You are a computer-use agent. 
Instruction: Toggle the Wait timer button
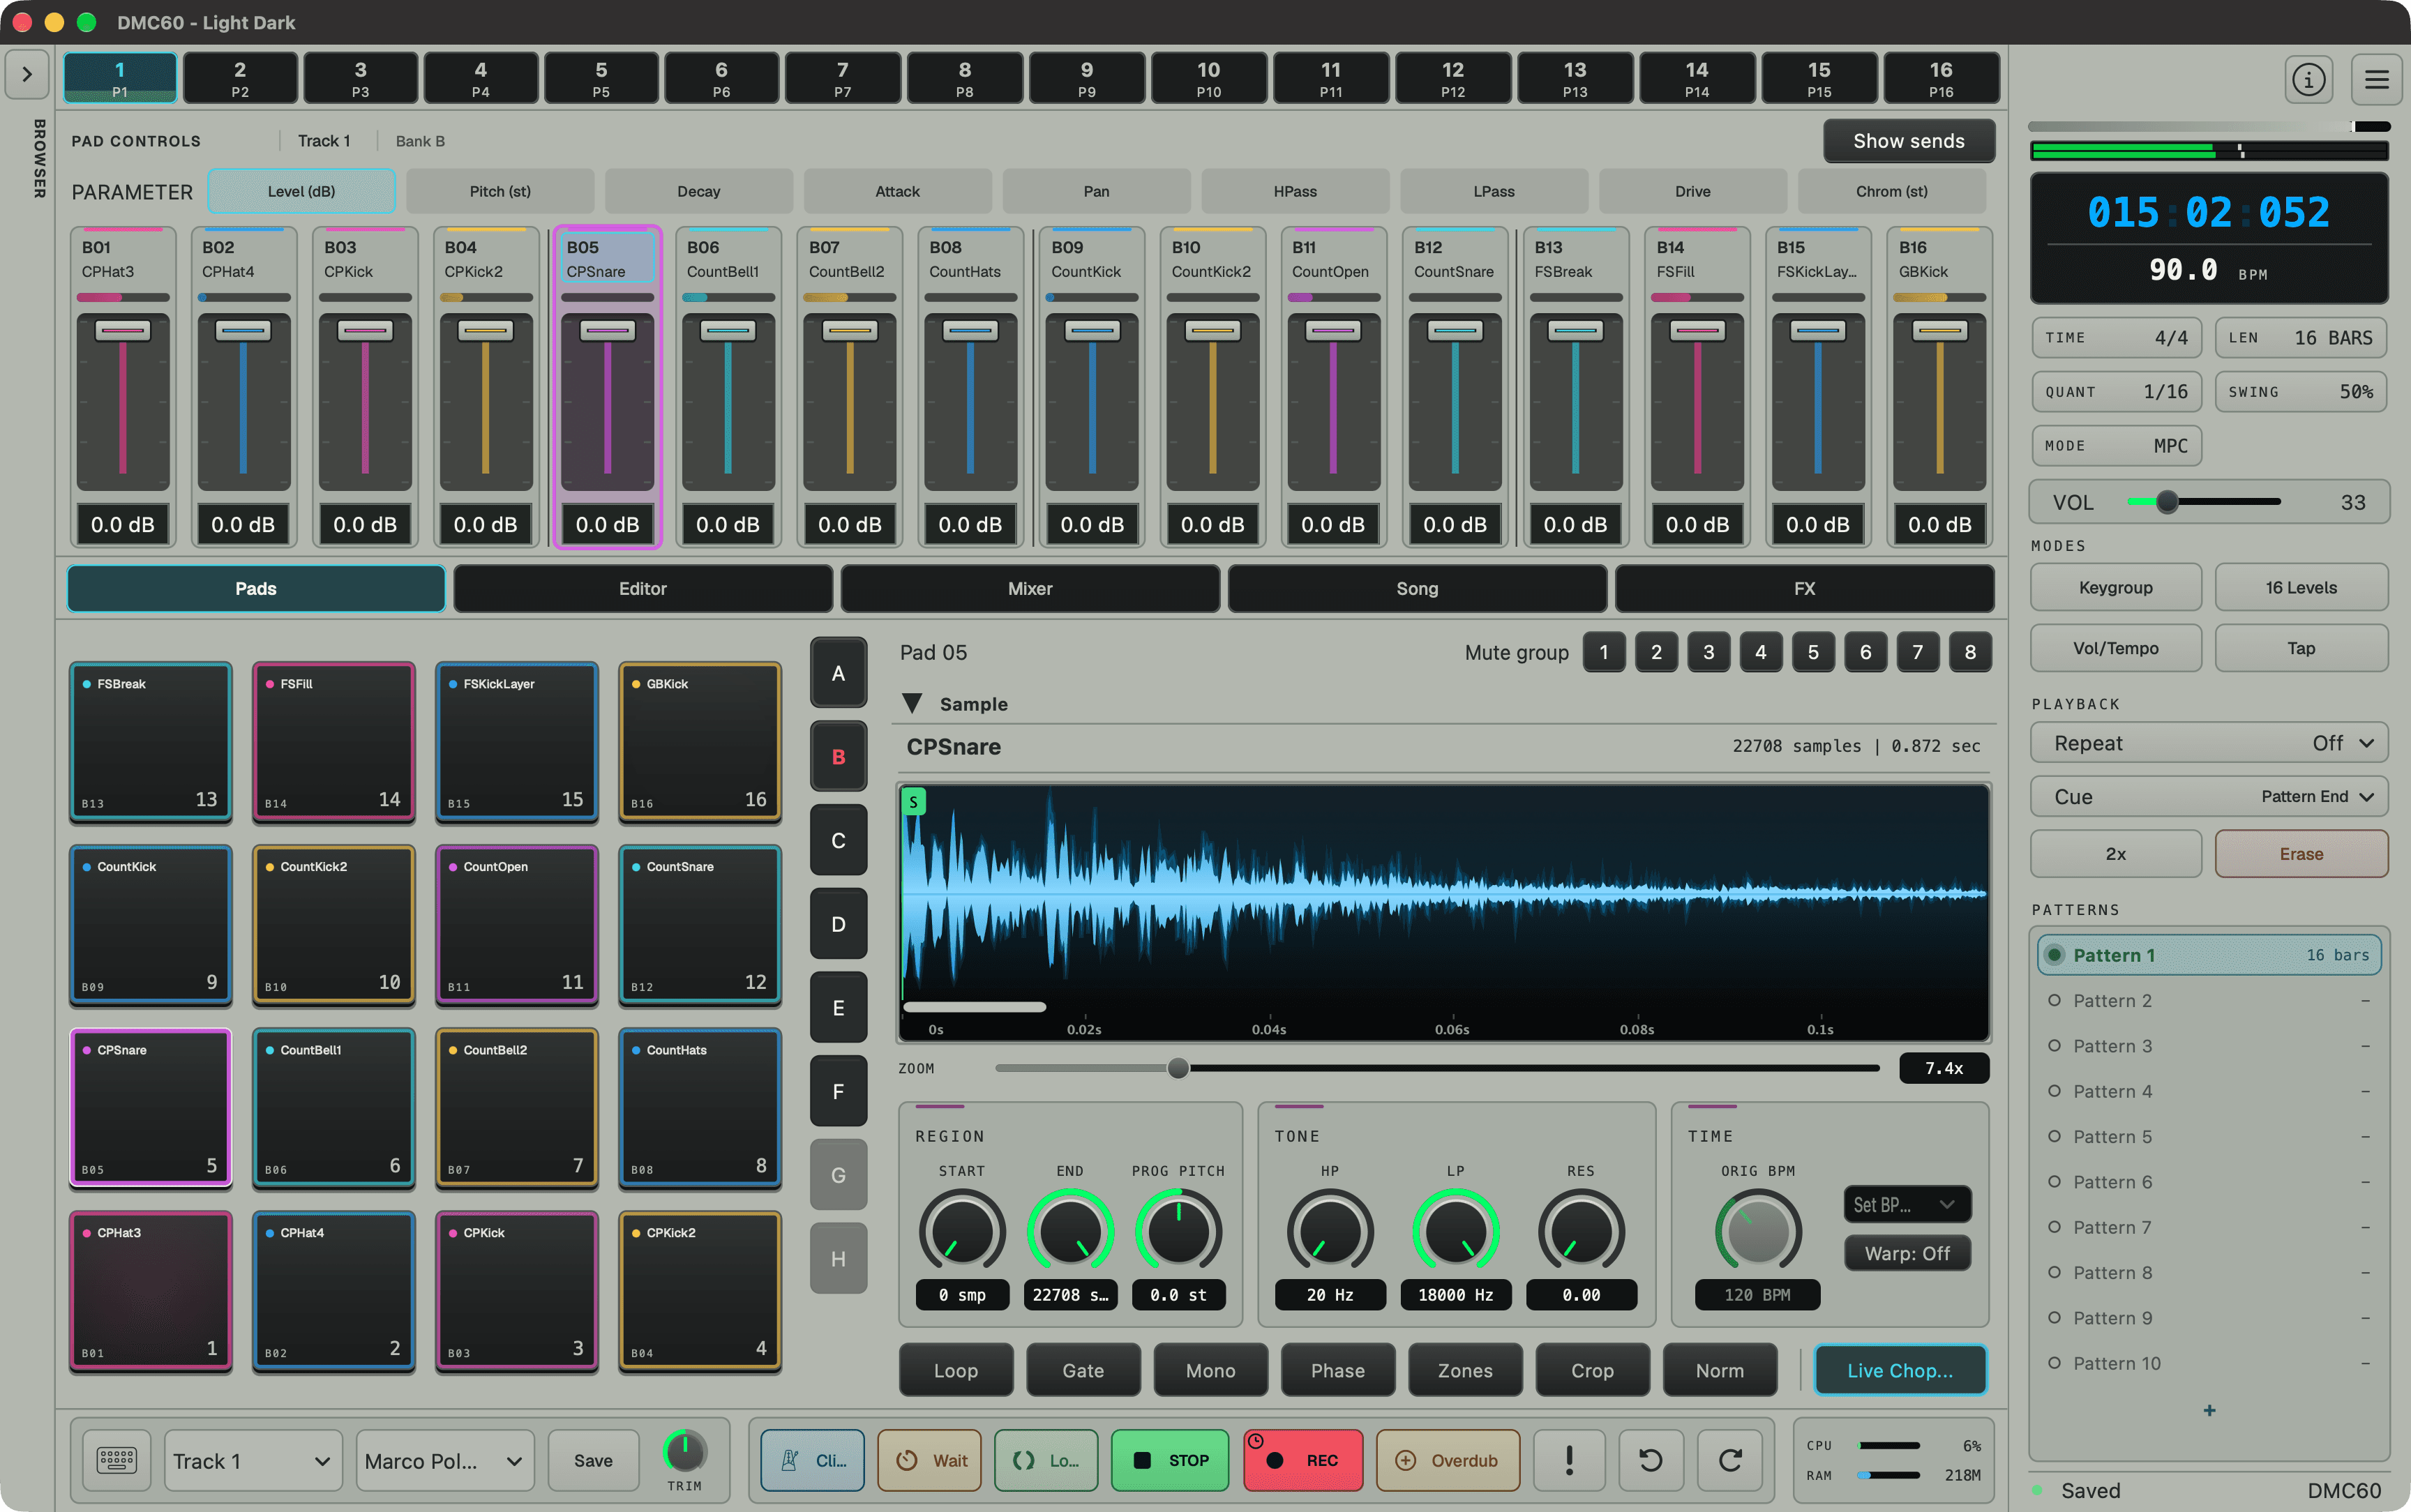click(x=930, y=1460)
